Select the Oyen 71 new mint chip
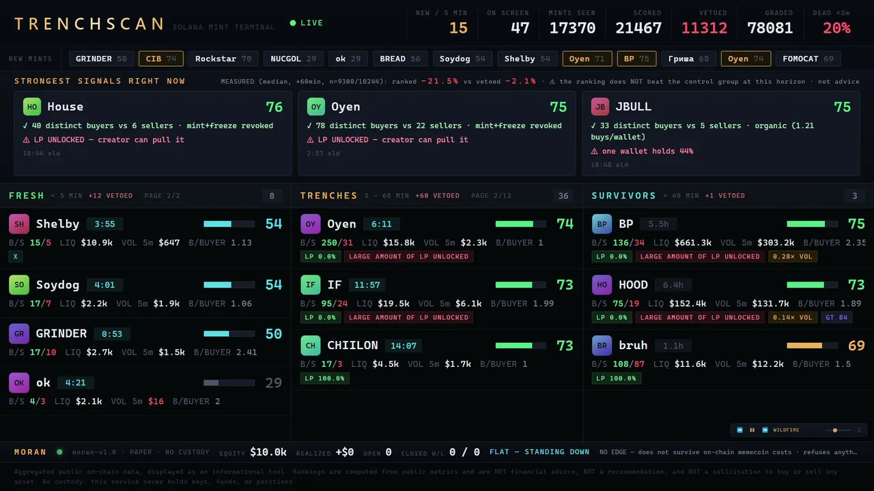Image resolution: width=874 pixels, height=491 pixels. tap(587, 59)
